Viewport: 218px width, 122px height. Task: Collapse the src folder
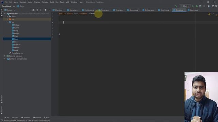(x=7, y=22)
